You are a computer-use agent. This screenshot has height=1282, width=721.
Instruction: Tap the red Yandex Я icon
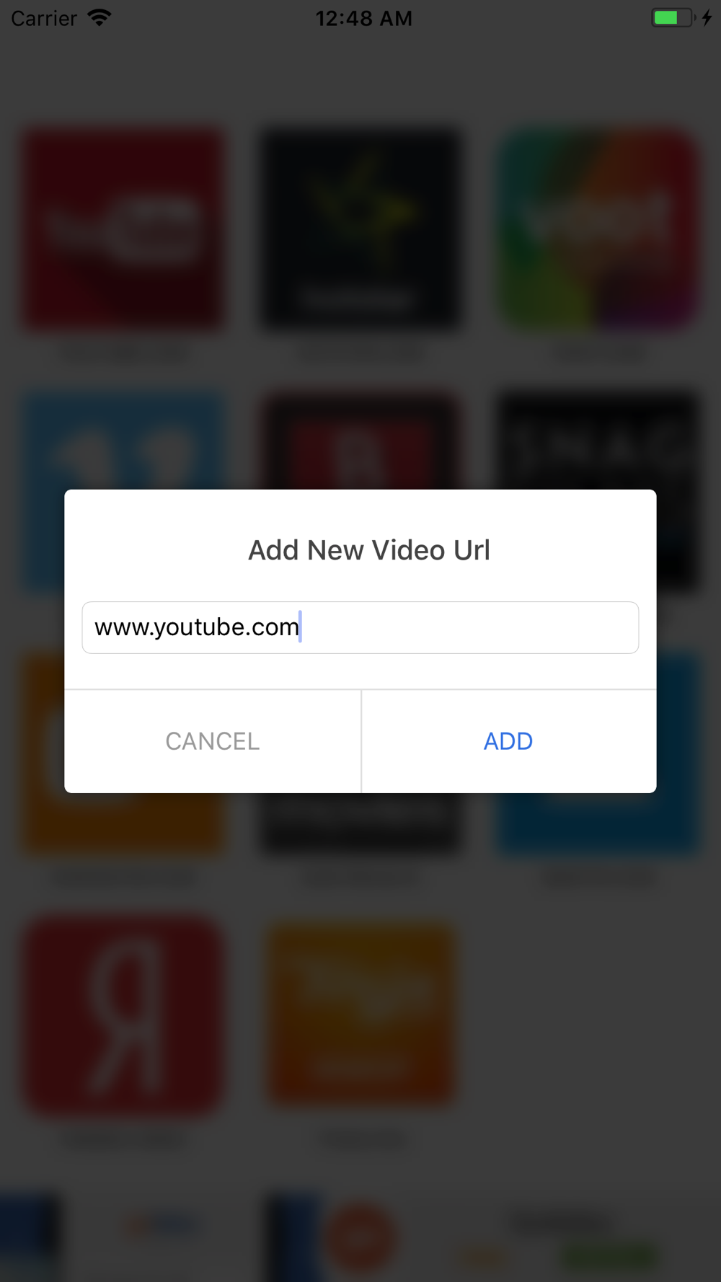123,1015
